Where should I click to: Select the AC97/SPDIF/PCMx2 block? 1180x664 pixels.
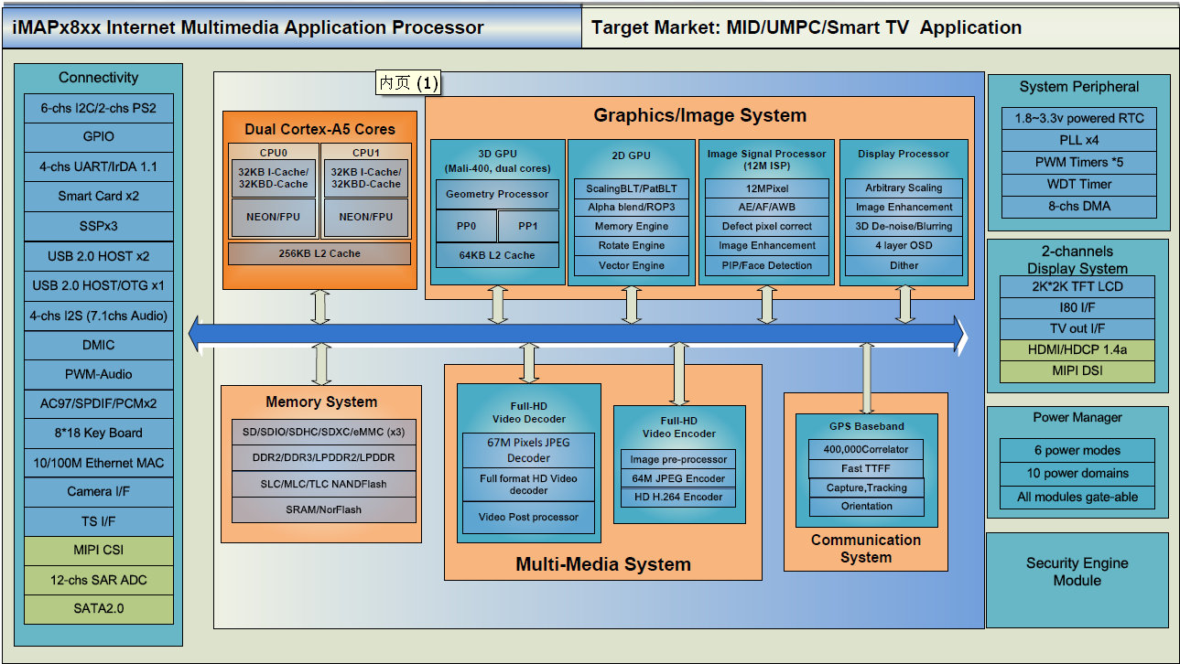pos(98,403)
